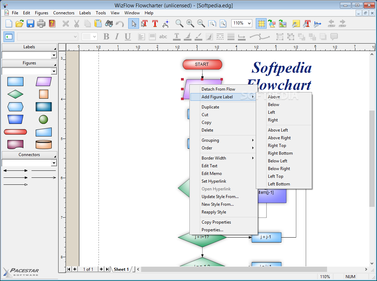Screen dimensions: 377x281
Task: Click the binoculars find icon
Action: [109, 23]
